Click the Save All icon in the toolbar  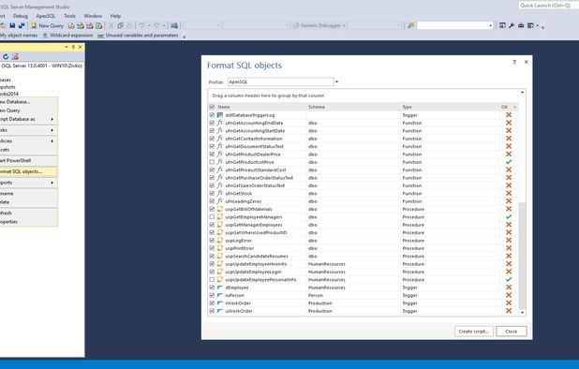22,25
